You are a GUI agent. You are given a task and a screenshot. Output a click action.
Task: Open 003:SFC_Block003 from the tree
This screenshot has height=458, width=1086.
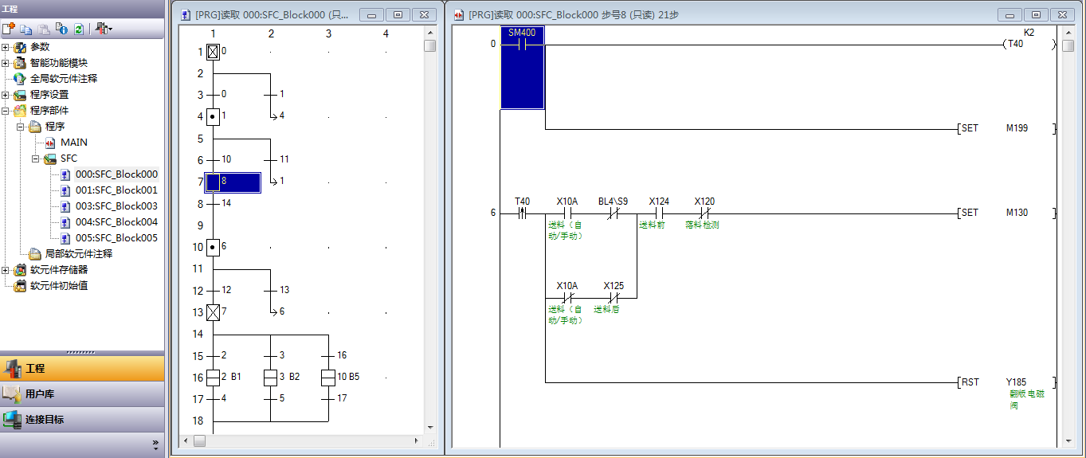(x=116, y=206)
